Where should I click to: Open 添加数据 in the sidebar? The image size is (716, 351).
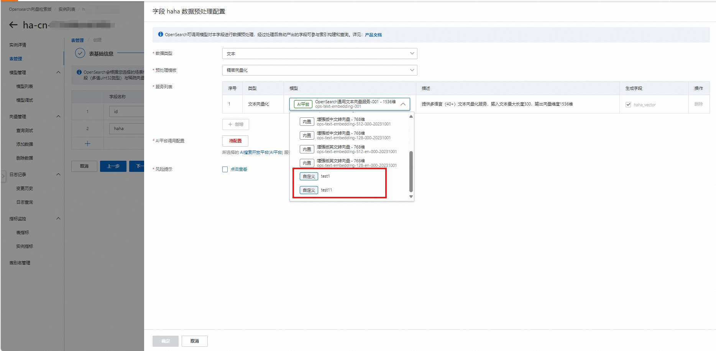pos(25,144)
